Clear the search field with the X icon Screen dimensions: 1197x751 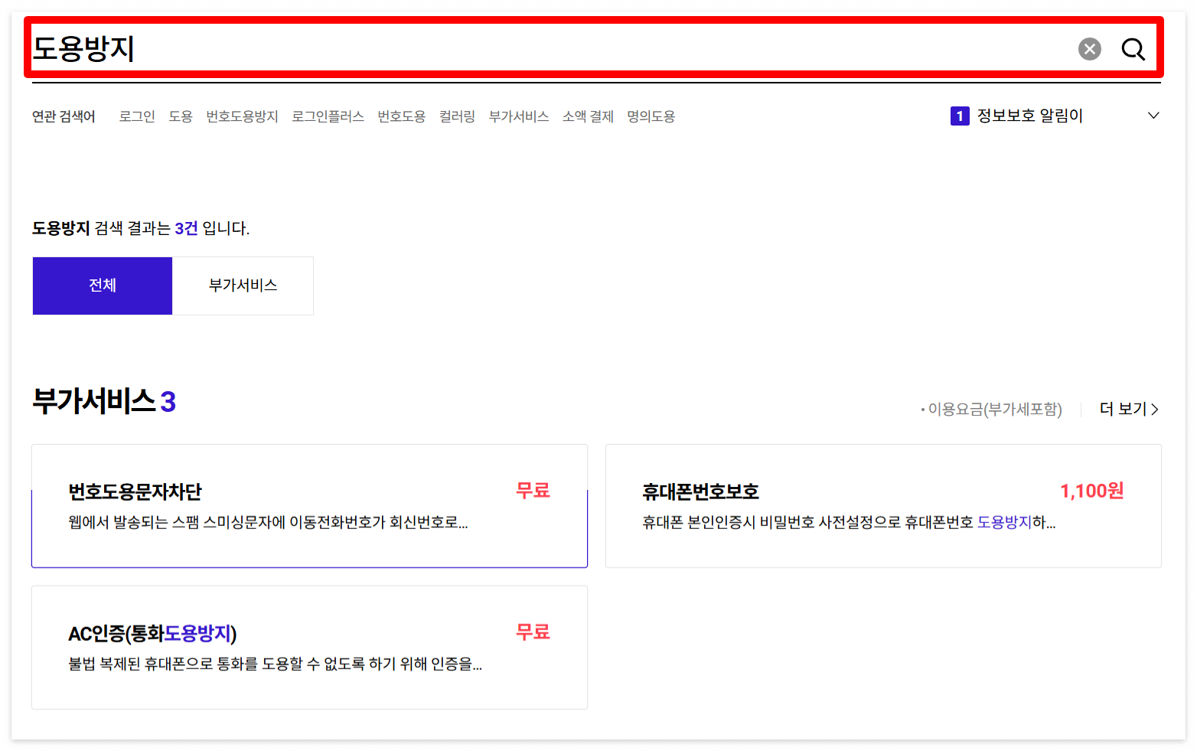(1090, 48)
